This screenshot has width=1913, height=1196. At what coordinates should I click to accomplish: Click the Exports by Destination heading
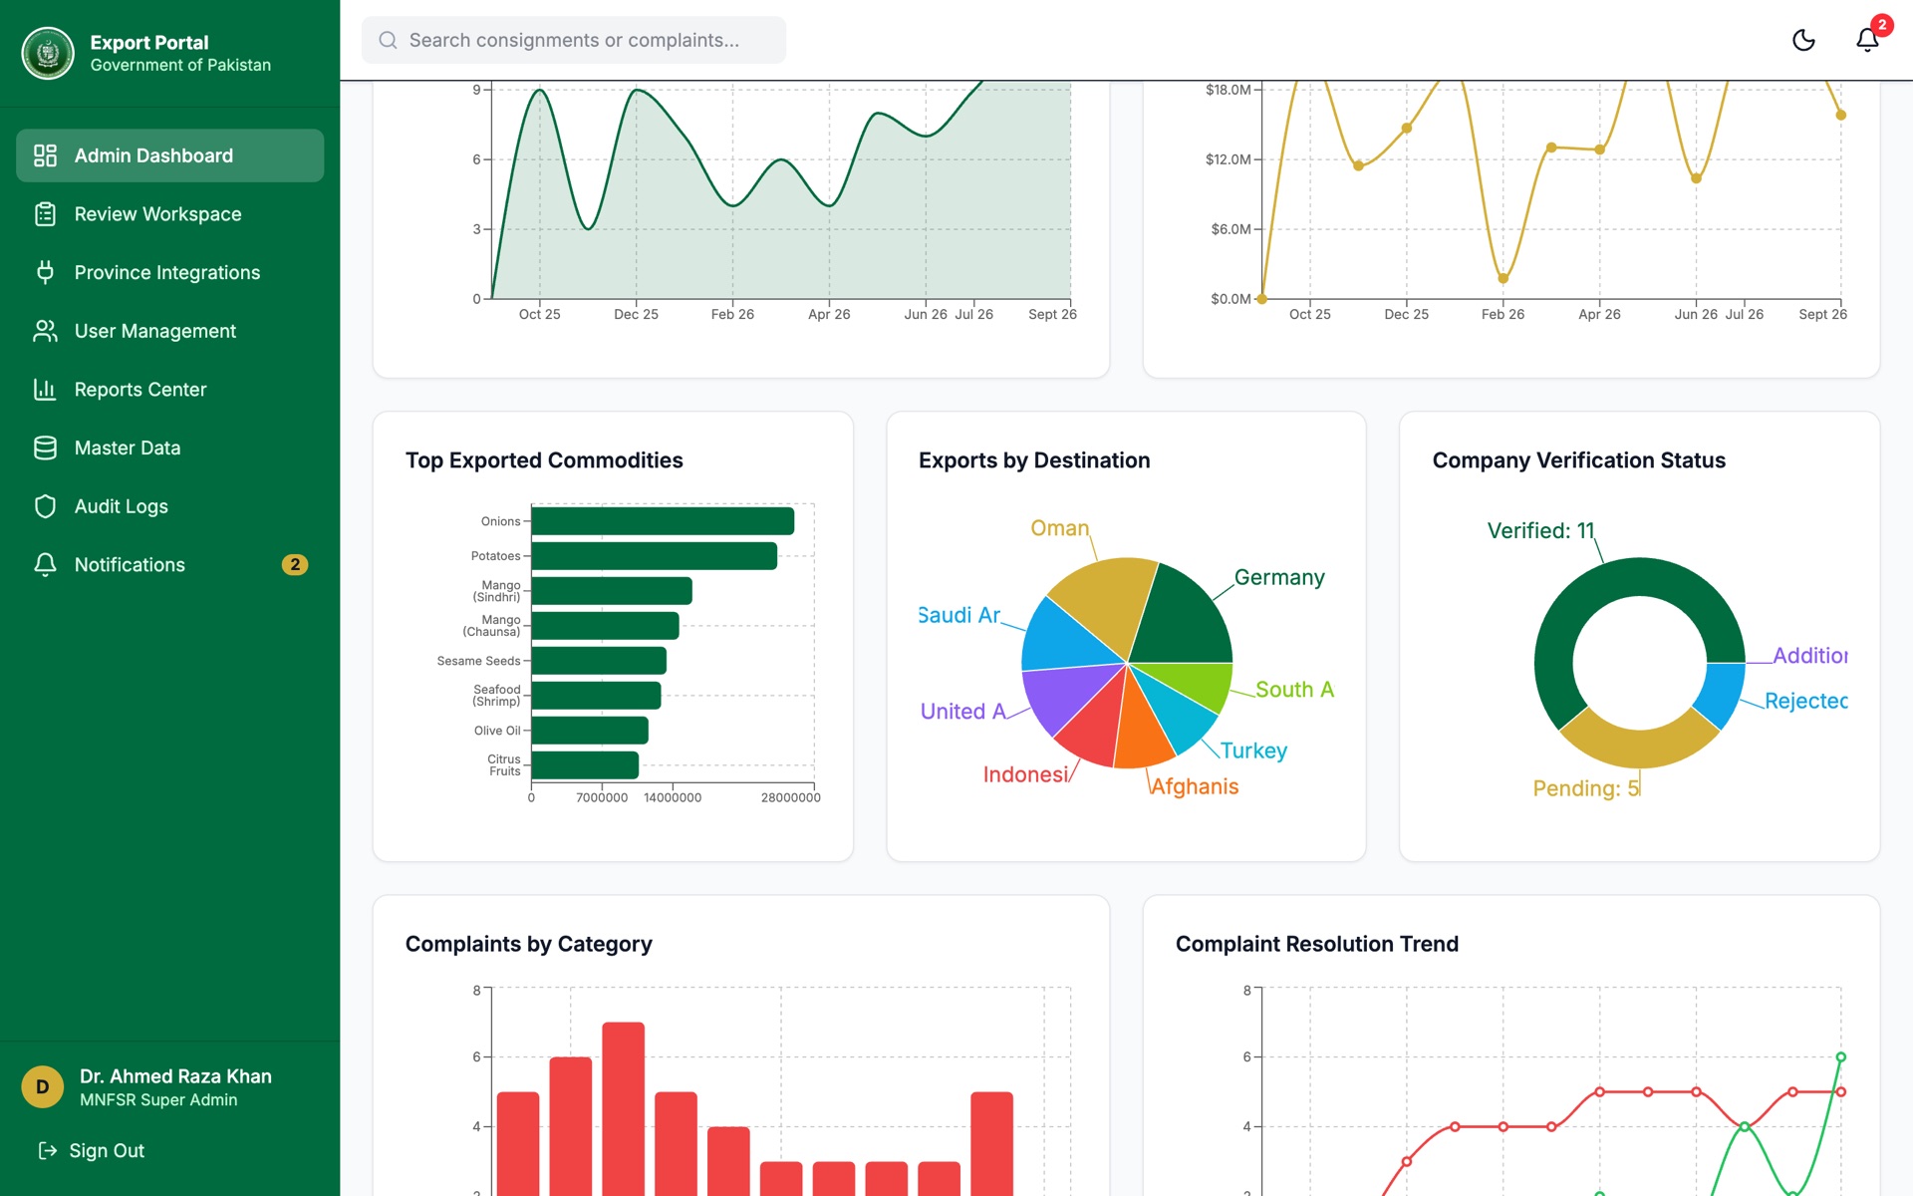(1034, 460)
